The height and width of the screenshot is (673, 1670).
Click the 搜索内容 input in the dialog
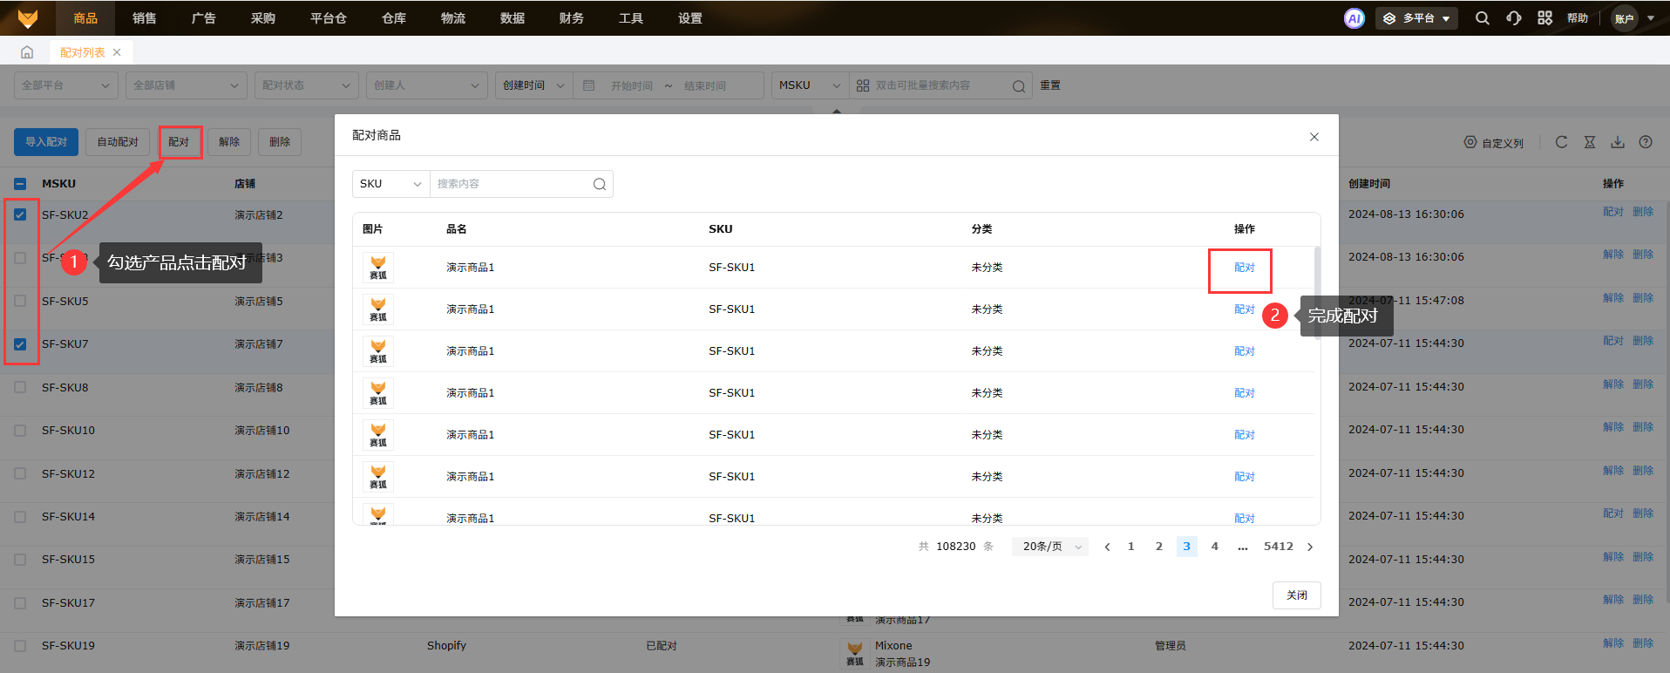coord(511,184)
